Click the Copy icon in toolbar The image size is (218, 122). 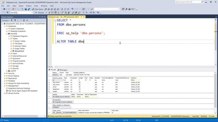click(65, 9)
